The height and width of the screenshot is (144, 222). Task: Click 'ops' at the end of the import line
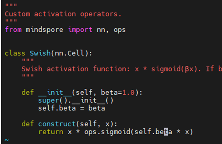119,29
